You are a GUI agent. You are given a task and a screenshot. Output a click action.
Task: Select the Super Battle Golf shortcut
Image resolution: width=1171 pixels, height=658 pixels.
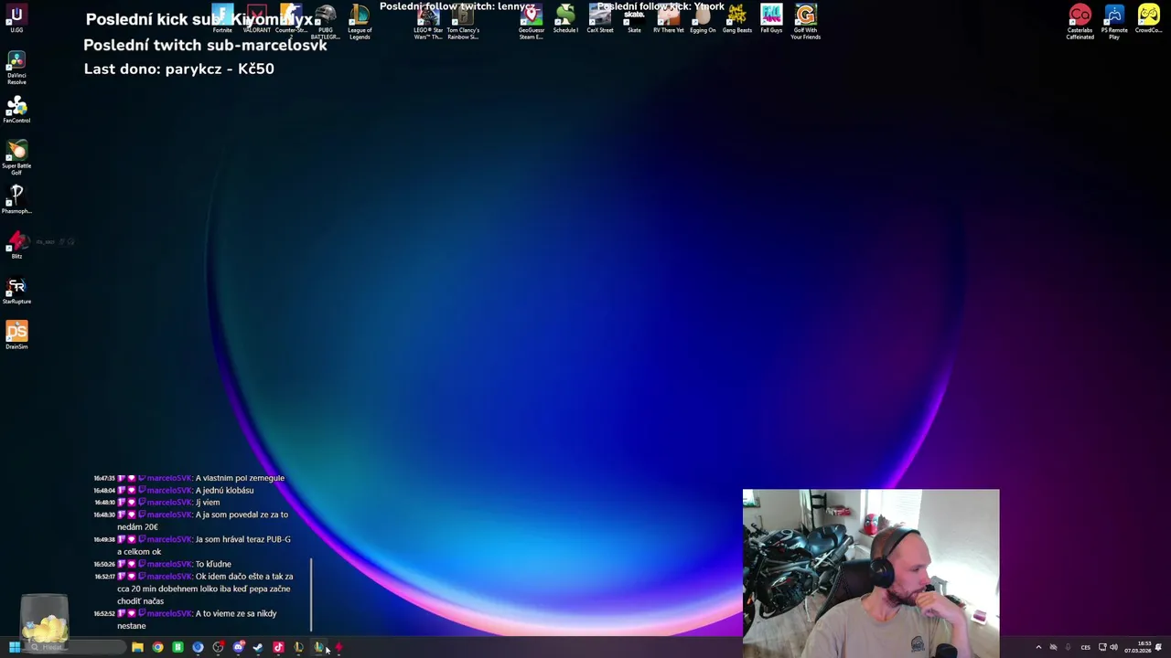click(x=16, y=157)
